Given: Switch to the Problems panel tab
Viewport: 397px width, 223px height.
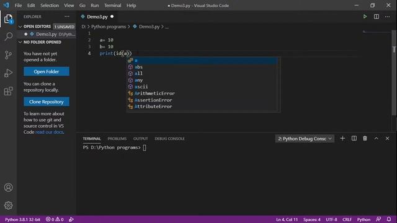Looking at the screenshot, I should tap(117, 139).
